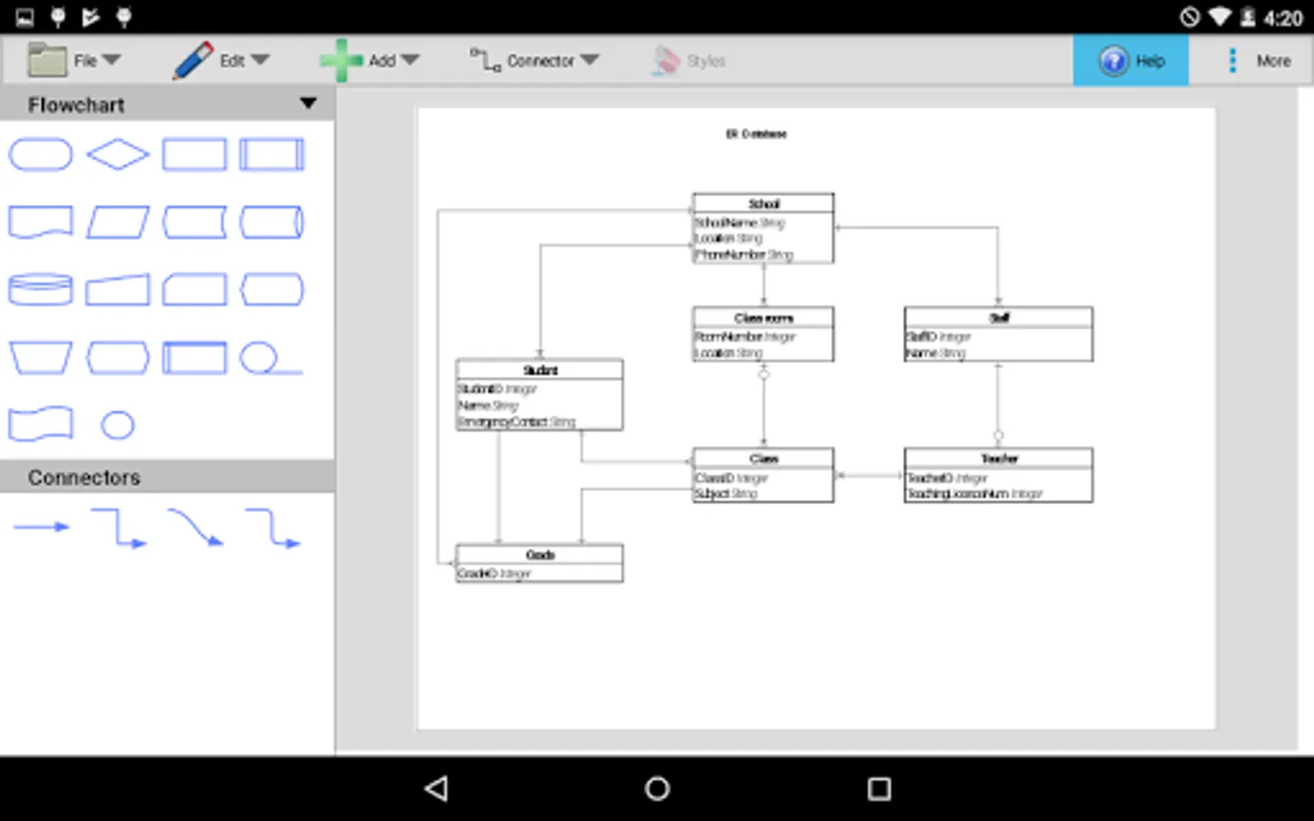Select the rounded elbow arrow connector
Viewport: 1314px width, 821px height.
(272, 529)
